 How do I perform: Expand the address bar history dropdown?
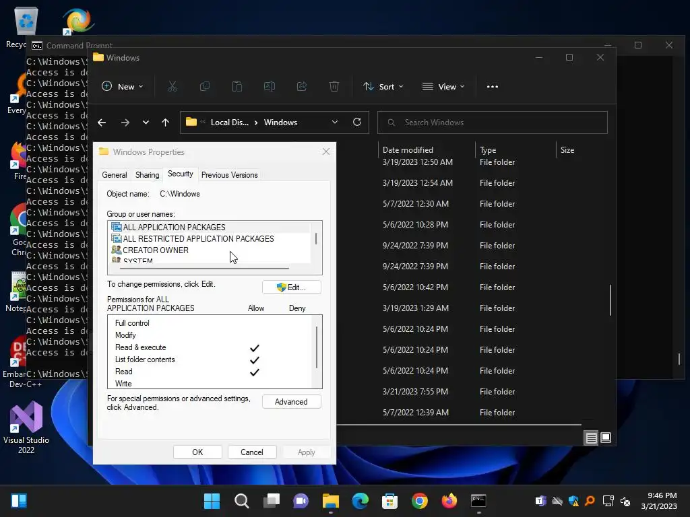pyautogui.click(x=335, y=123)
